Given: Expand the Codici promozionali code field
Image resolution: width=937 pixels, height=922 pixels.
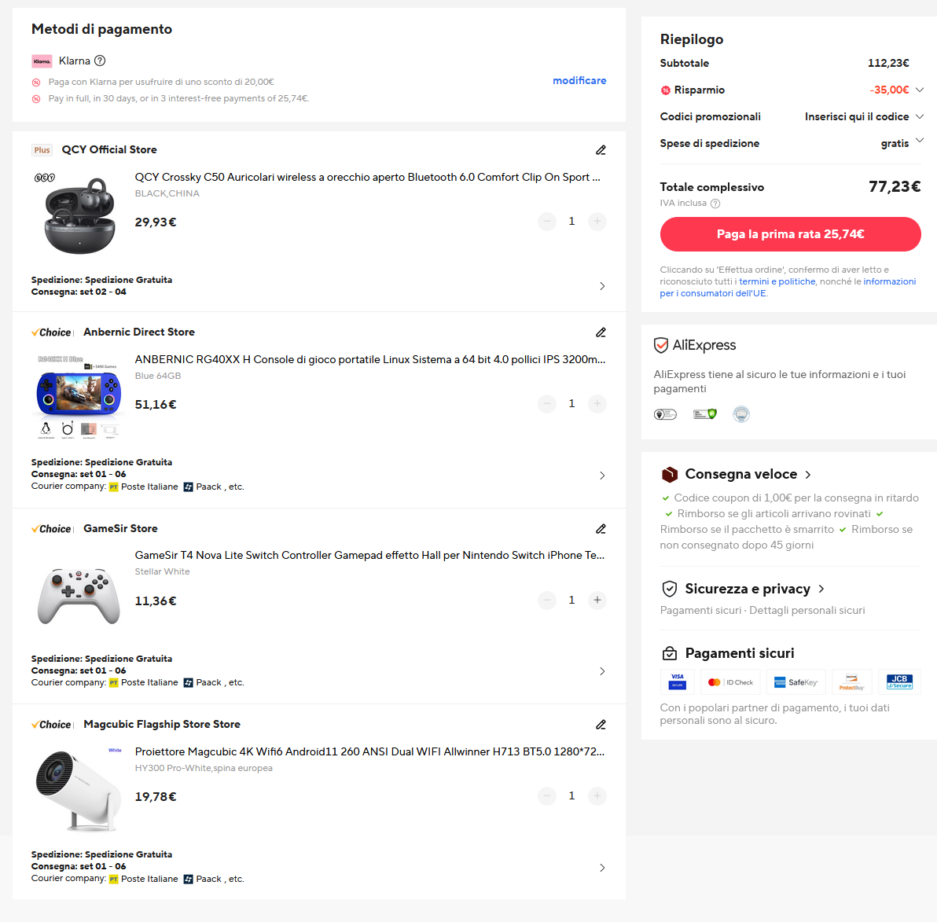Looking at the screenshot, I should pos(920,116).
